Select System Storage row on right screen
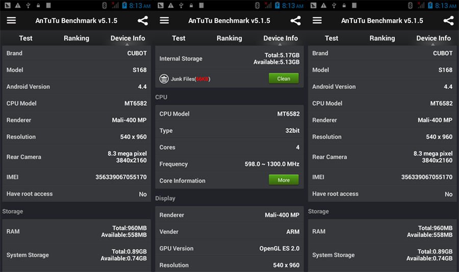 pos(382,255)
